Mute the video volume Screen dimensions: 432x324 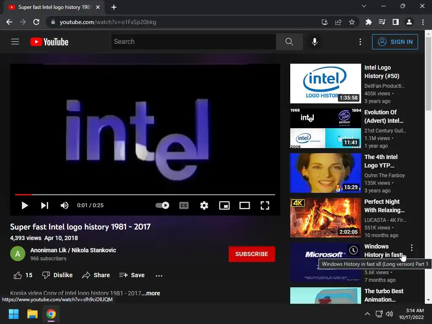pos(65,205)
